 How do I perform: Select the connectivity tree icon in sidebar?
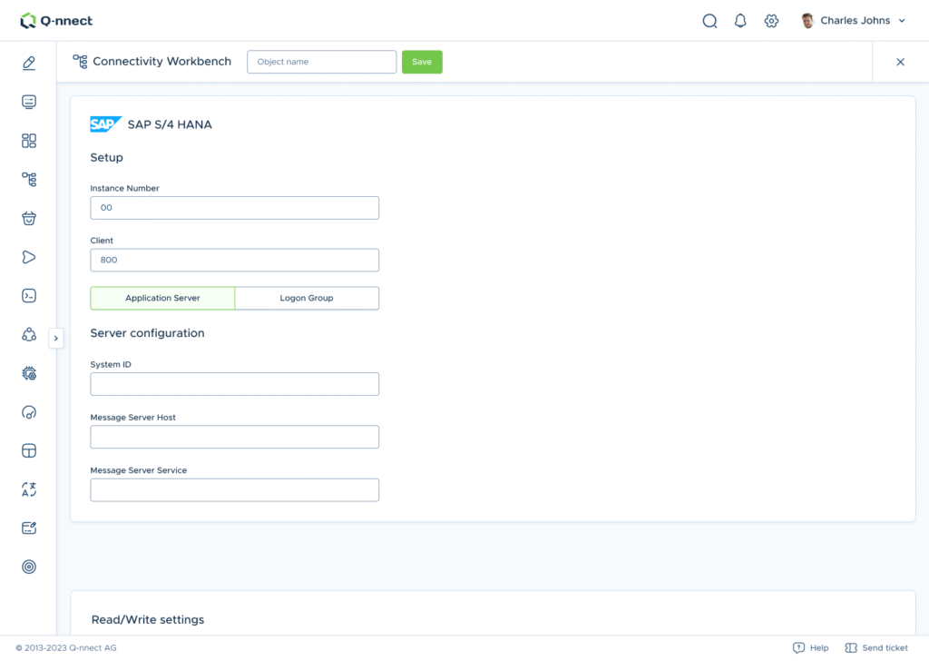click(x=28, y=179)
